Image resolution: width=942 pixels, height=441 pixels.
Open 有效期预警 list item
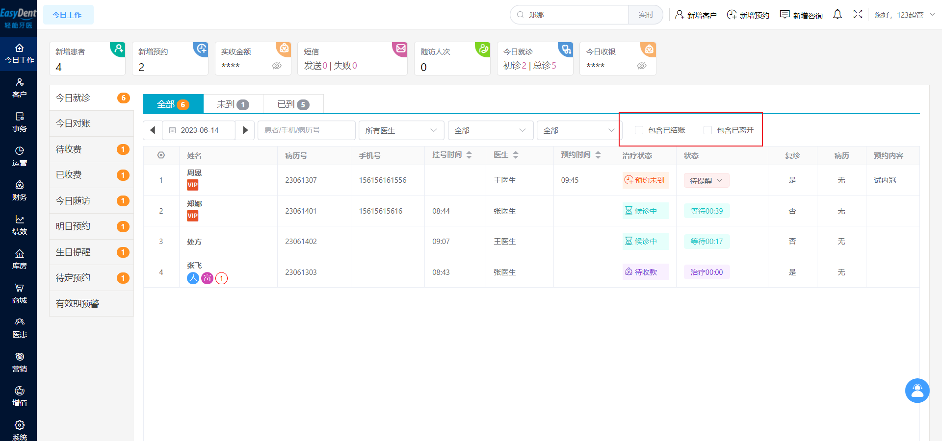91,304
